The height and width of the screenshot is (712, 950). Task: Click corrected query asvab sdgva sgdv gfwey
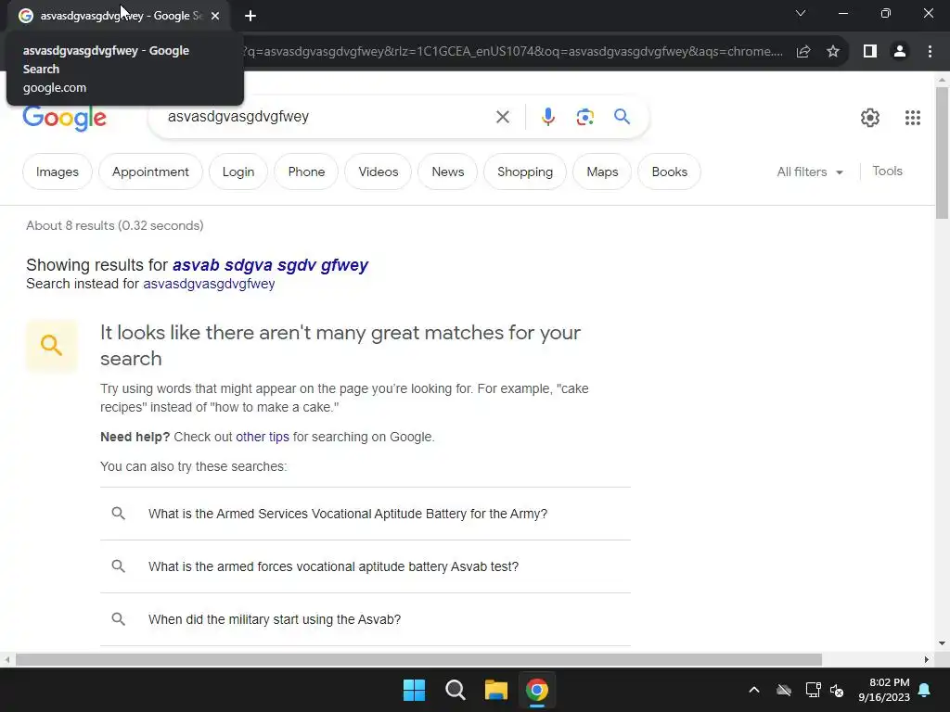(x=270, y=265)
